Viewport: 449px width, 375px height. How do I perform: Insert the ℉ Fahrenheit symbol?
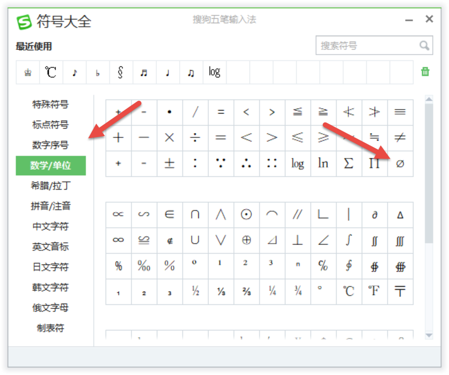(374, 291)
